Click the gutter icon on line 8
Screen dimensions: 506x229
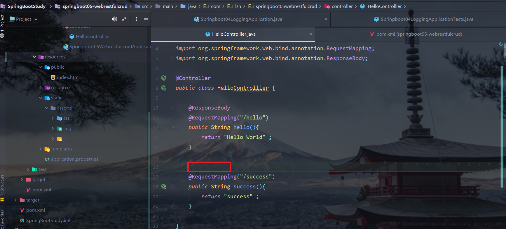[164, 88]
